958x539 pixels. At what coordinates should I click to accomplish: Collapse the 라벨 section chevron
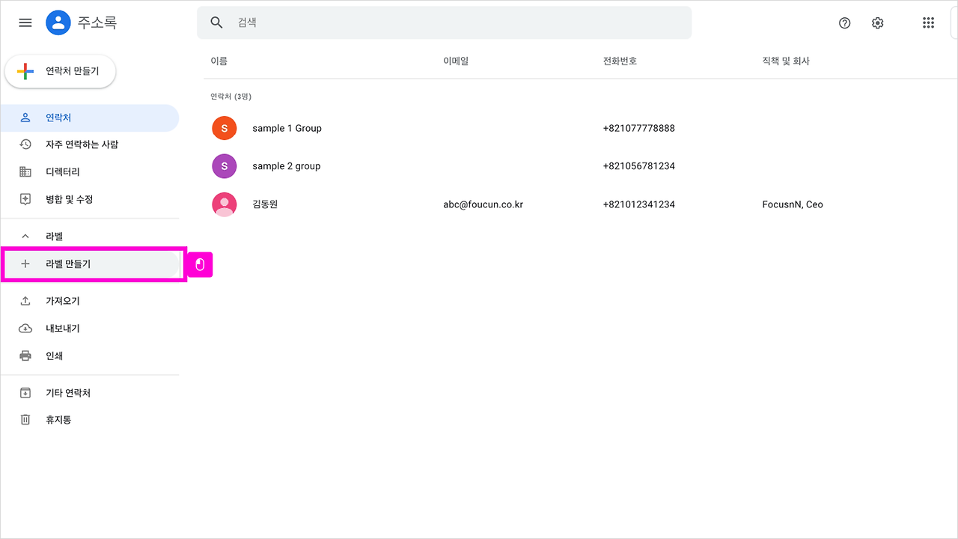pos(25,235)
